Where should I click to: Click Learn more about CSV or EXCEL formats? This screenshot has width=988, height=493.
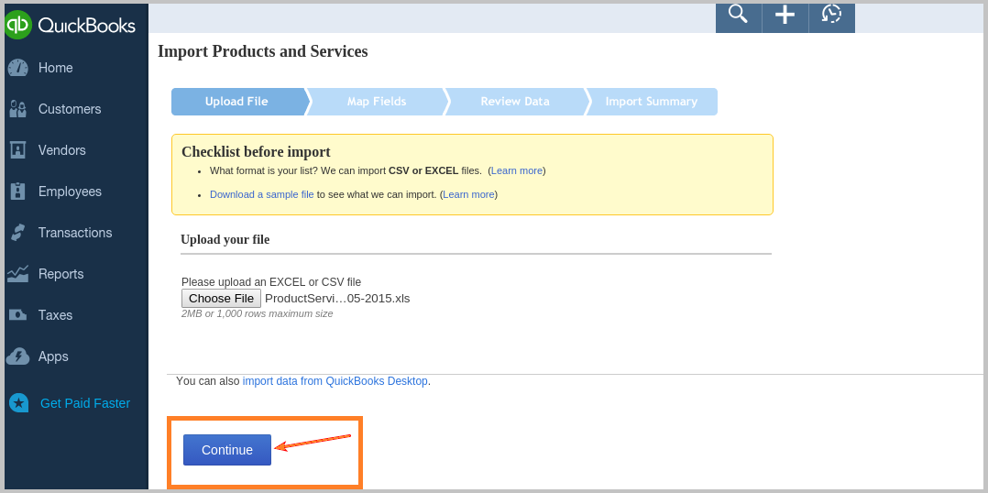(517, 170)
